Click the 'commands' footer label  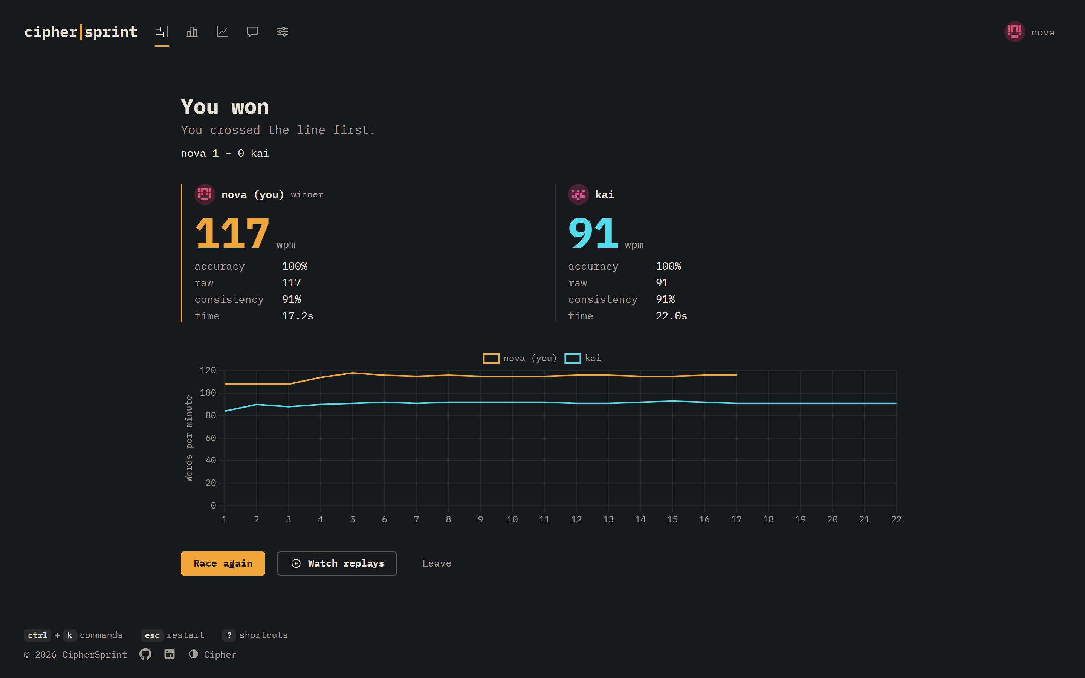tap(101, 635)
